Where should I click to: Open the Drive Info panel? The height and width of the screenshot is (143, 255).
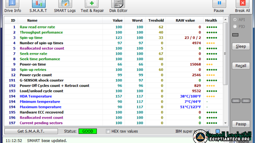point(13,6)
